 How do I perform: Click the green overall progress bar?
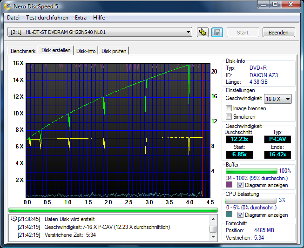pyautogui.click(x=113, y=210)
